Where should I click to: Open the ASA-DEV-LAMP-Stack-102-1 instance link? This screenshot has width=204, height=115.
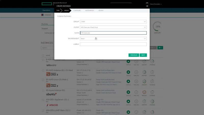pos(58,110)
